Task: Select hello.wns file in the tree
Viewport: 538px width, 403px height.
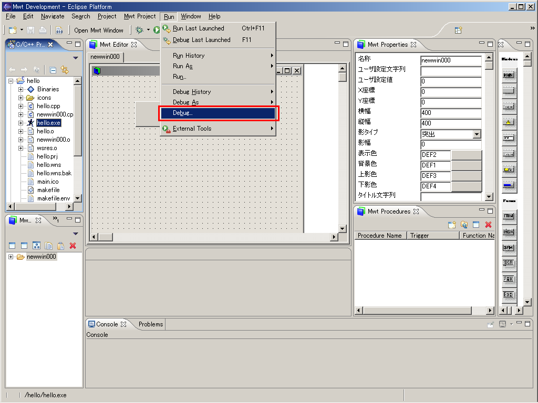Action: pyautogui.click(x=49, y=165)
